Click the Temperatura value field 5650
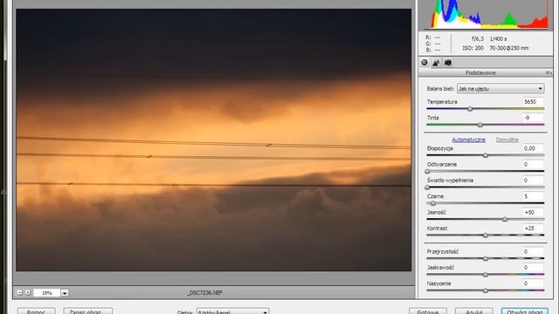559x314 pixels. coord(533,102)
